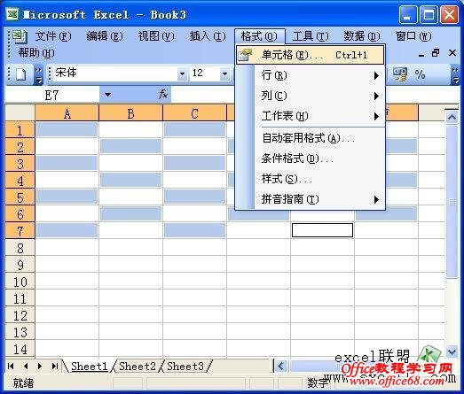Viewport: 464px width, 394px height.
Task: Click the last sheet navigation arrow
Action: pos(54,367)
